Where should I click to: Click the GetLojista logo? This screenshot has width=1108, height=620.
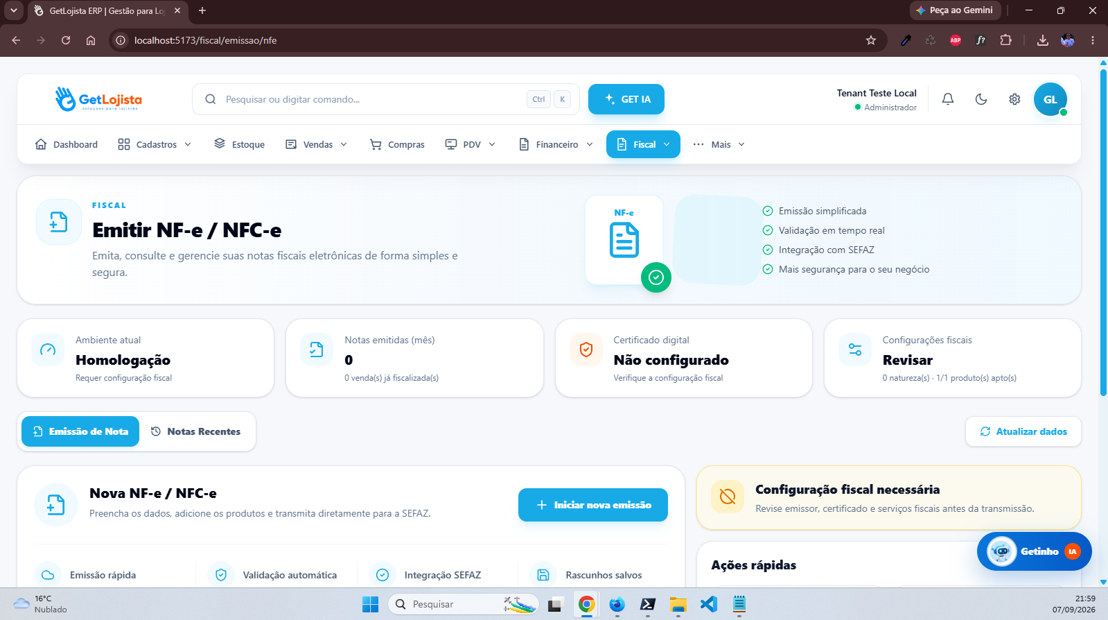[x=98, y=99]
